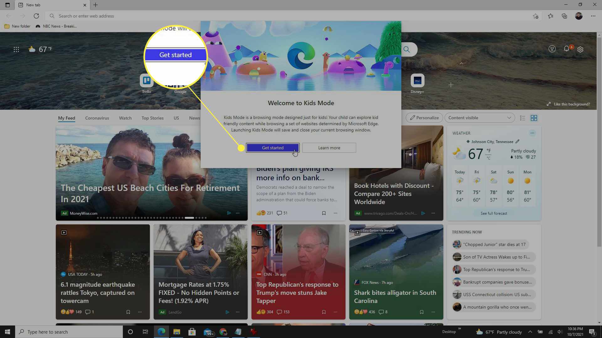The height and width of the screenshot is (338, 602).
Task: Click the 67°F weather widget on page
Action: 40,49
